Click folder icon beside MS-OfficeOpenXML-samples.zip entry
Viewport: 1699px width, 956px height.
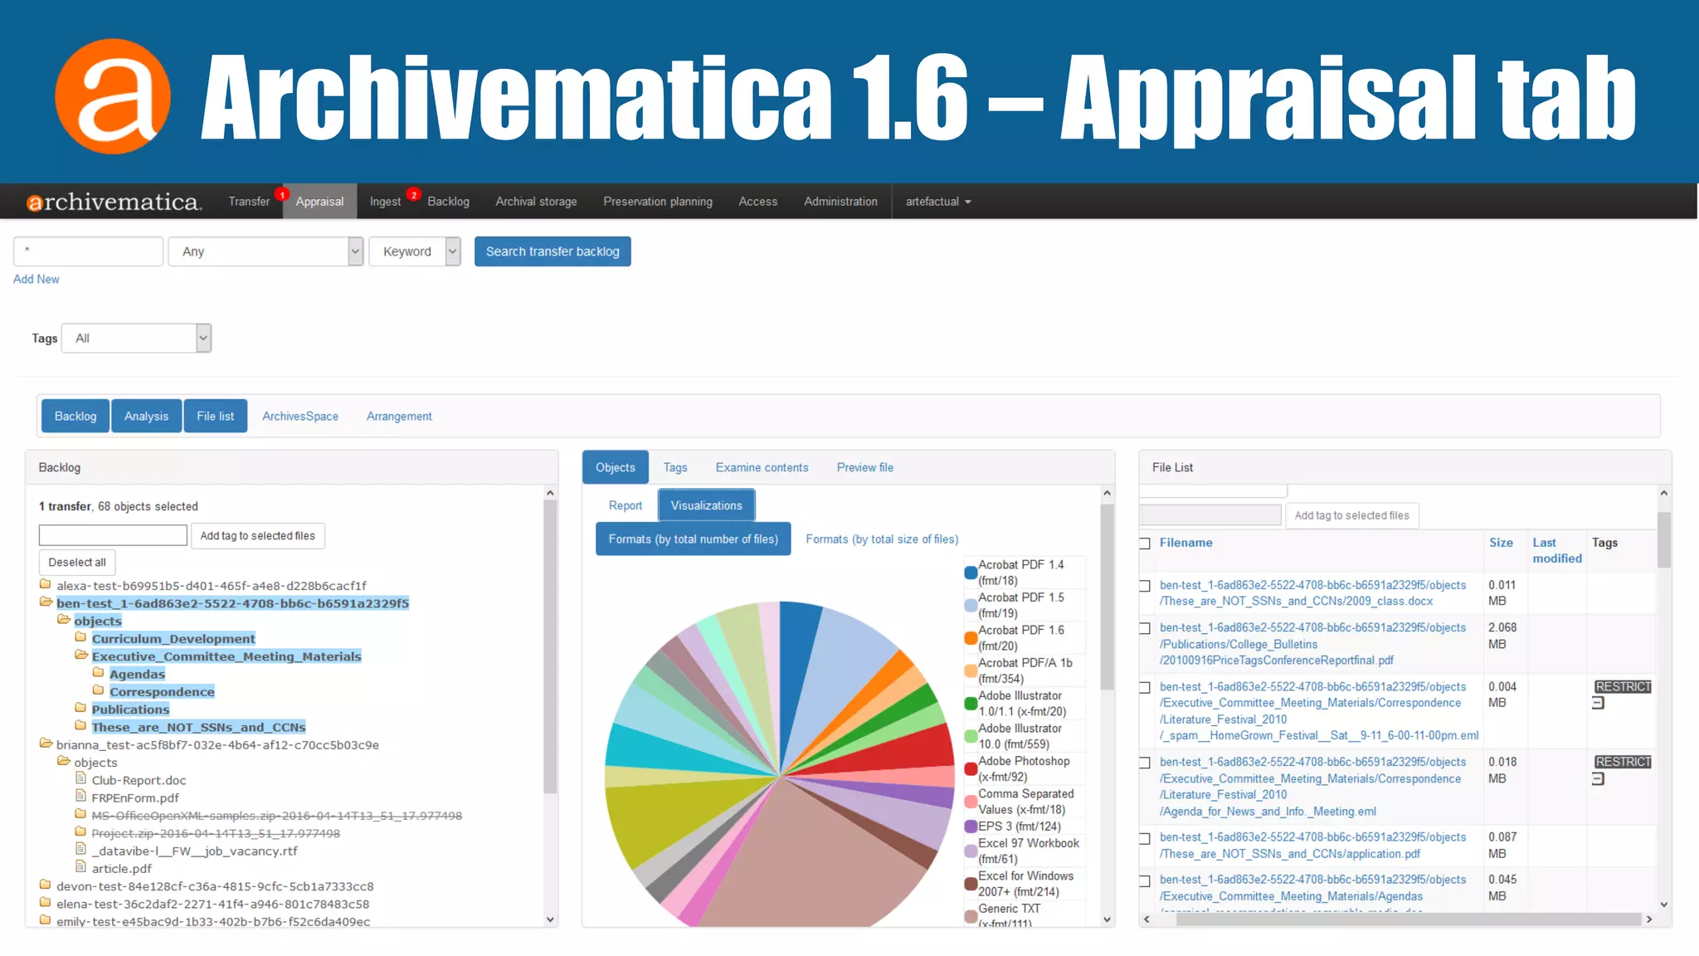pos(80,814)
